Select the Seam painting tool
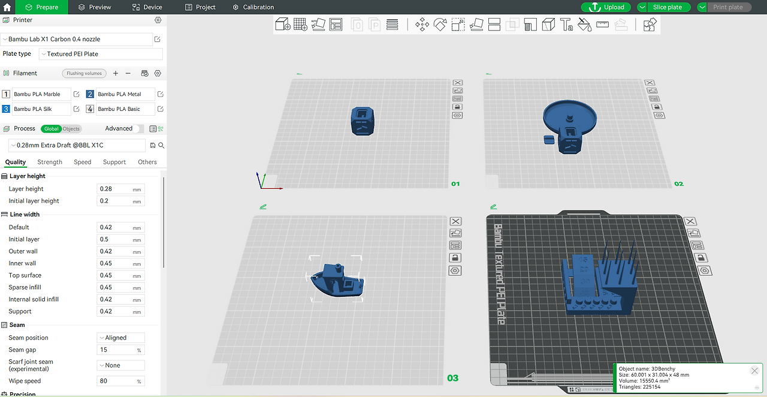767x397 pixels. coord(548,25)
